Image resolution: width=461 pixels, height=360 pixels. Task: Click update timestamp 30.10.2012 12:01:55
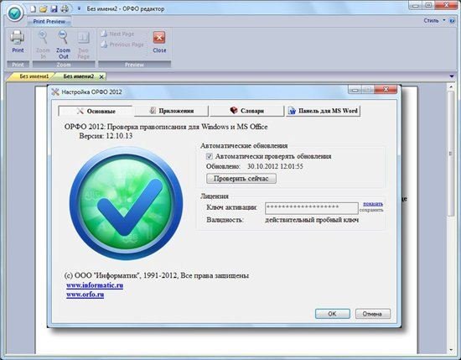click(275, 166)
